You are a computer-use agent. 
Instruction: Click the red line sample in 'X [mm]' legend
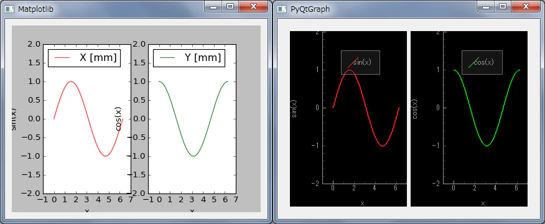tap(62, 58)
